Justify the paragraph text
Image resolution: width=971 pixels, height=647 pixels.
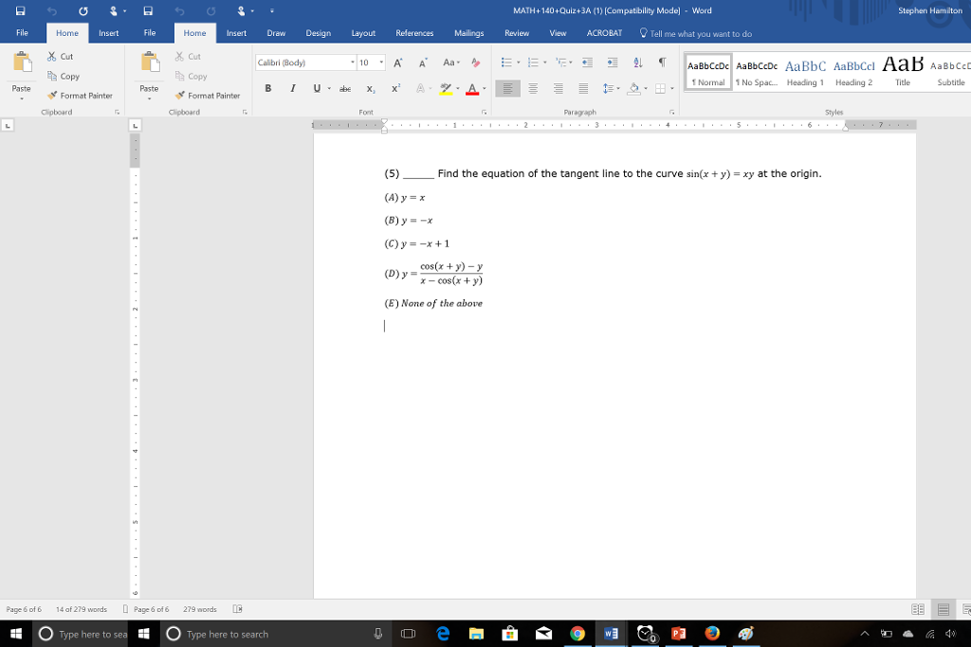click(582, 89)
